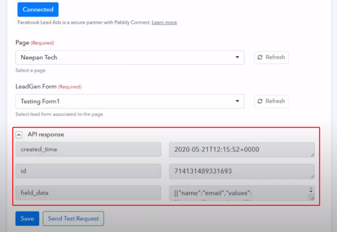Click the id key field
Screen dimensions: 337x232
point(88,171)
